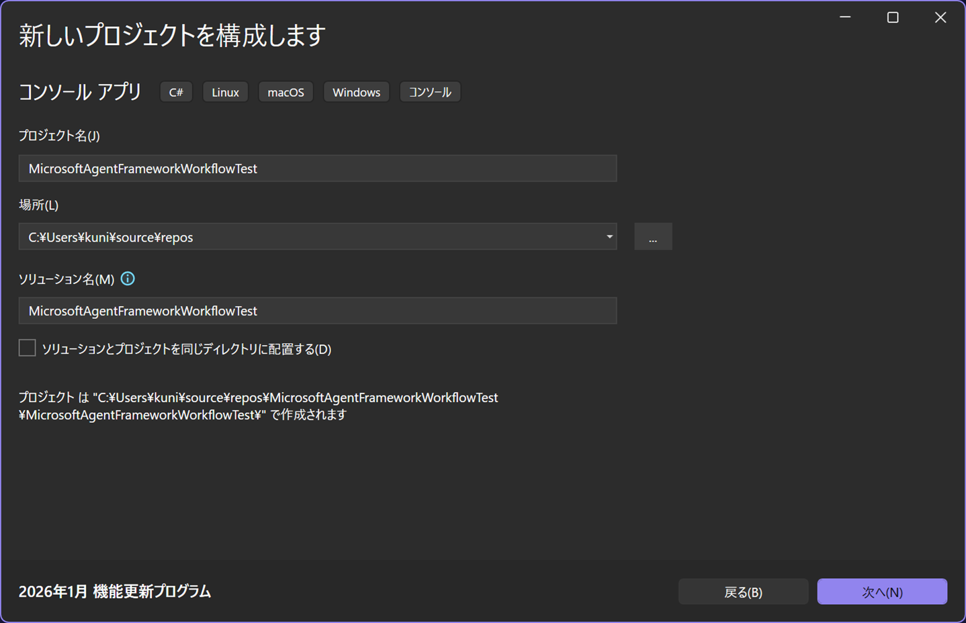Click the ソリューション名(M) label
Image resolution: width=966 pixels, height=623 pixels.
67,279
